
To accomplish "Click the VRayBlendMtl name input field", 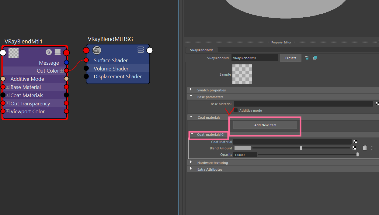I will click(255, 58).
